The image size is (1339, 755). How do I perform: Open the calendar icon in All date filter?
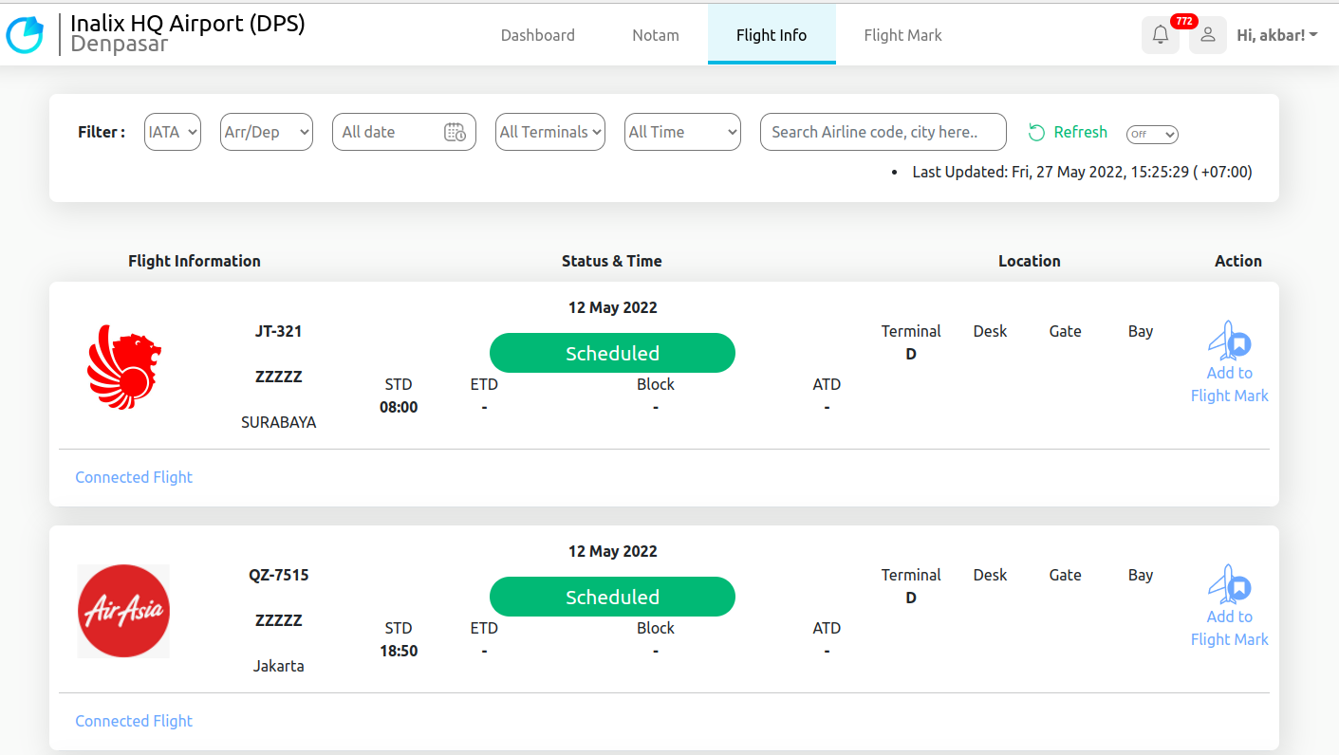(x=456, y=132)
